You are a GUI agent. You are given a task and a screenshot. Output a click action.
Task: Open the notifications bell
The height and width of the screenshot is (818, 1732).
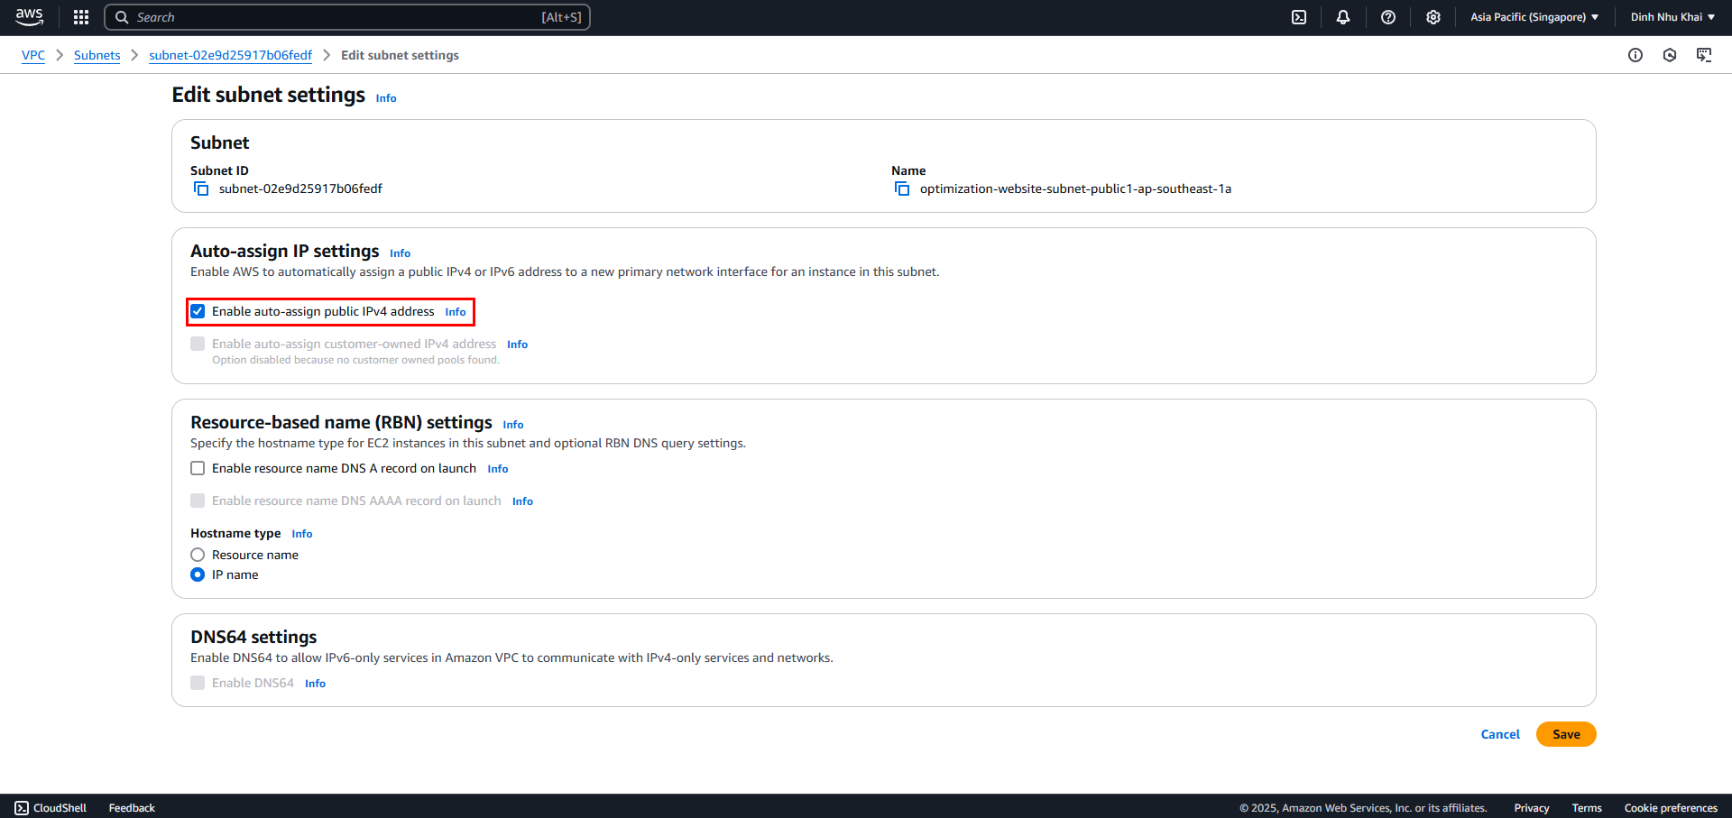(x=1343, y=17)
